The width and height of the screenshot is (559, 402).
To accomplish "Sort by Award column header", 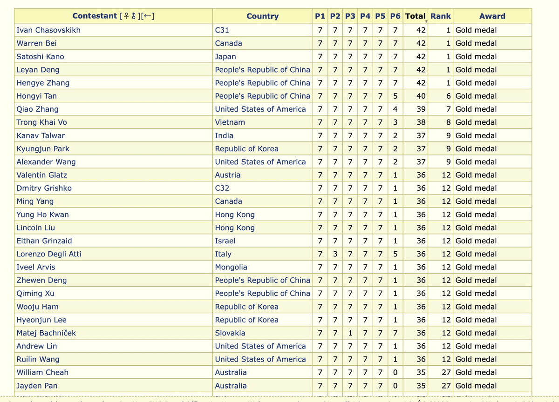I will tap(492, 16).
